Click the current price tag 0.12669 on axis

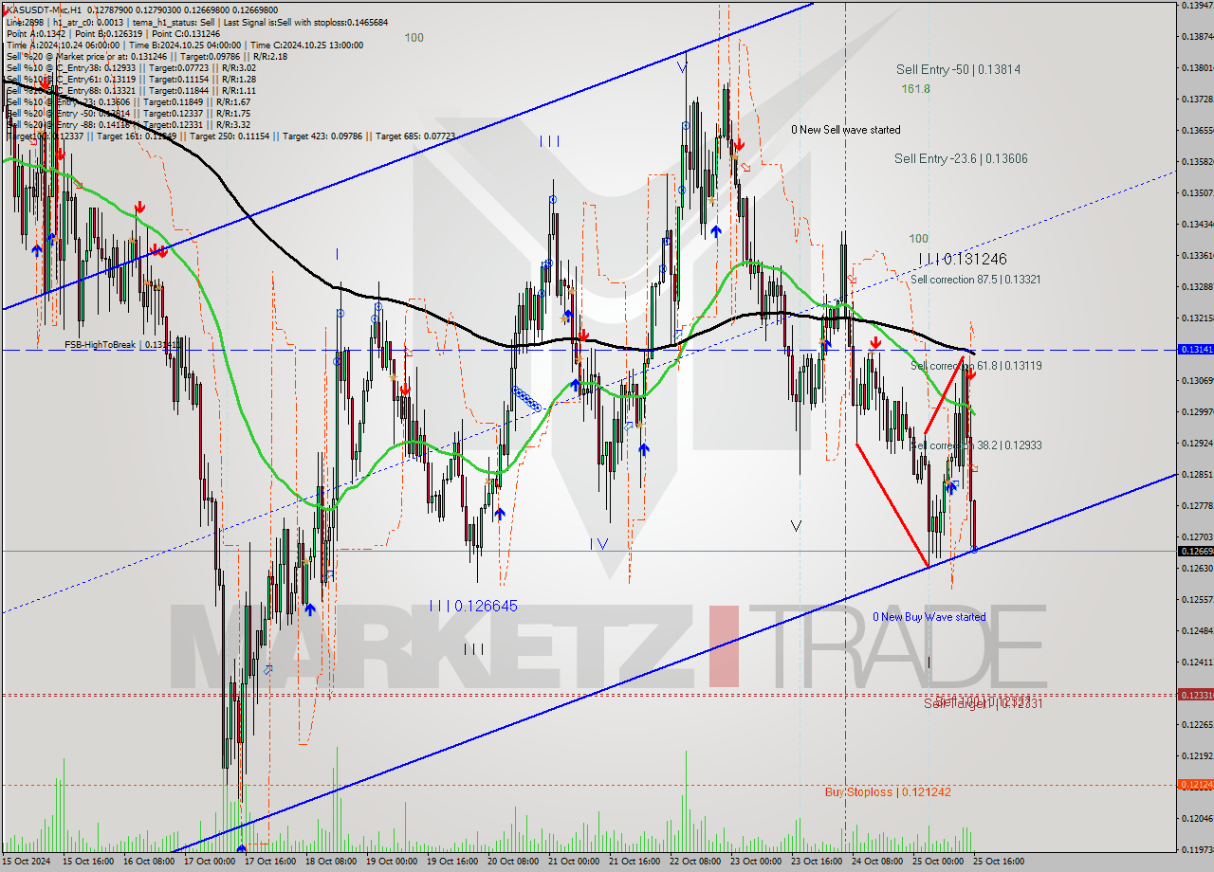[1195, 552]
